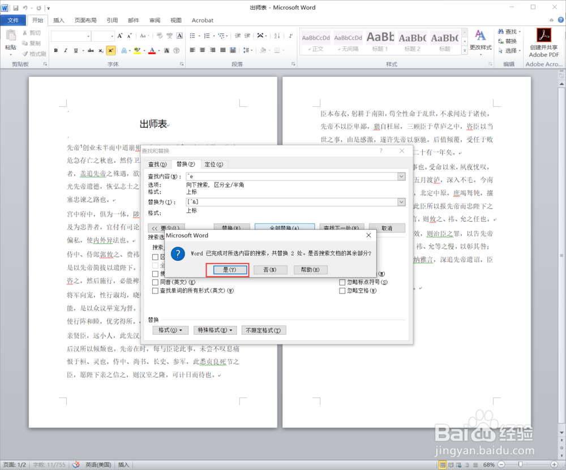Apply Subscript formatting from the ribbon
566x470 pixels.
tap(100, 50)
